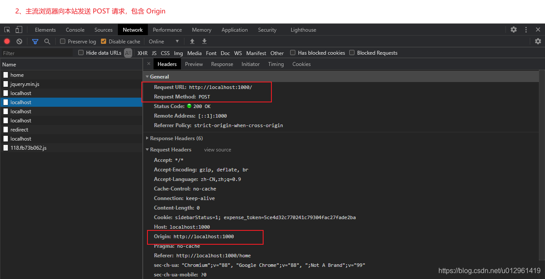Filter requests by WS type
Image resolution: width=545 pixels, height=279 pixels.
point(238,53)
